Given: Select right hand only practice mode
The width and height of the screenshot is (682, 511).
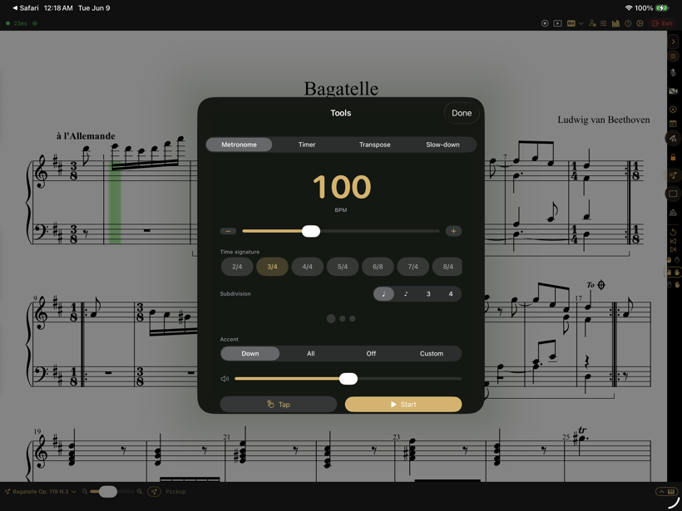Looking at the screenshot, I should (674, 285).
